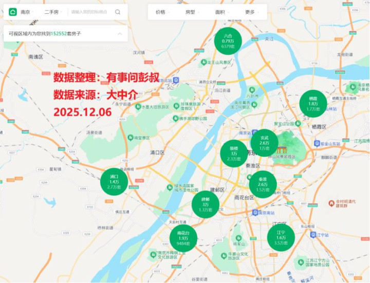370x283 pixels.
Task: Click the 响堂景区 marker icon
Action: click(130, 138)
